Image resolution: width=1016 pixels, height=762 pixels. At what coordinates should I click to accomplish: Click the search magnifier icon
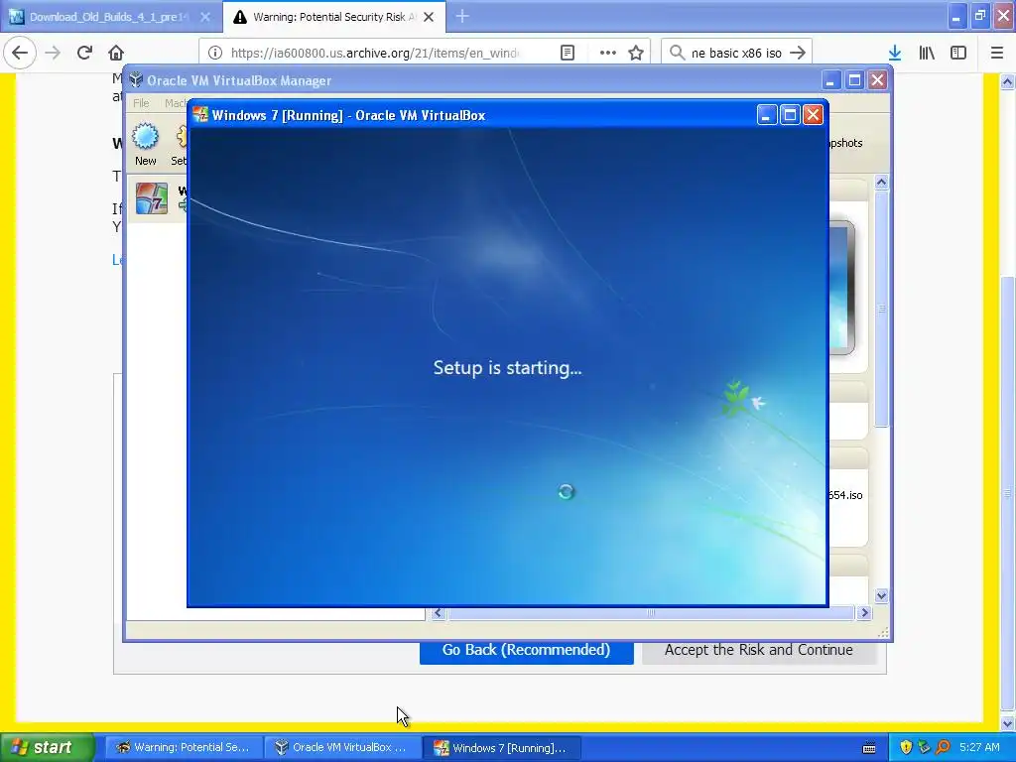click(677, 53)
